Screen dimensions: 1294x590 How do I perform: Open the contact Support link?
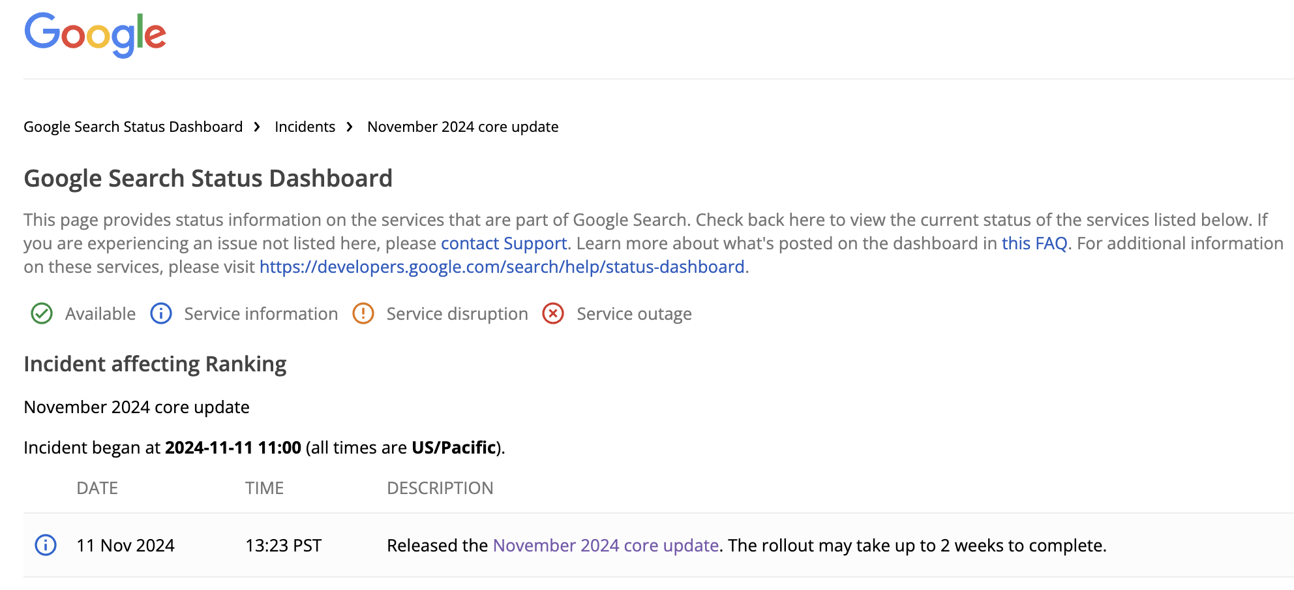pyautogui.click(x=504, y=243)
